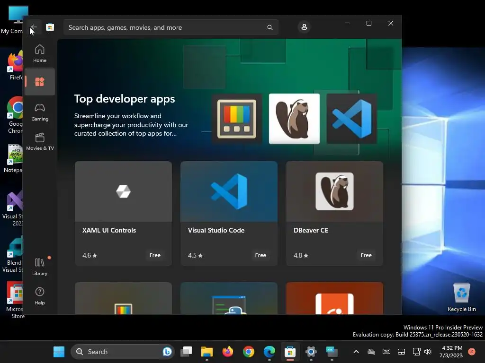Select the Apps section in sidebar
485x363 pixels.
pyautogui.click(x=40, y=82)
